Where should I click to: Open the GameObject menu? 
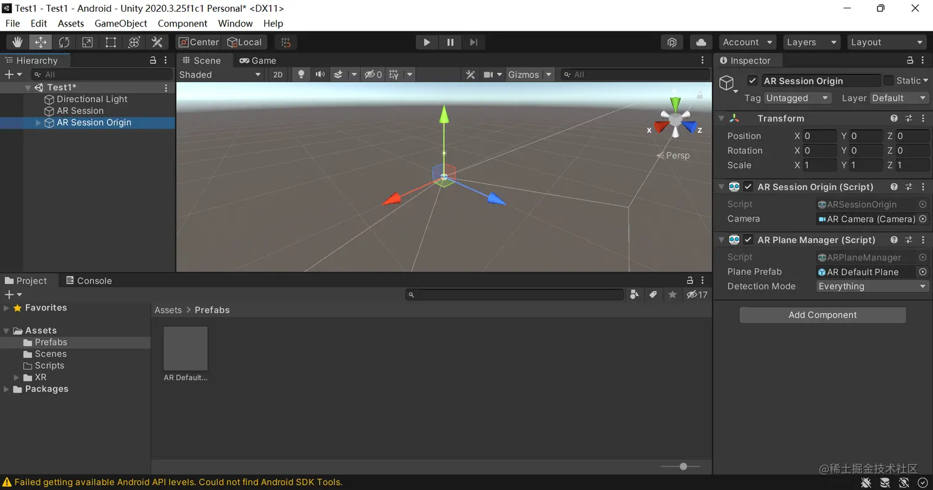pos(121,23)
